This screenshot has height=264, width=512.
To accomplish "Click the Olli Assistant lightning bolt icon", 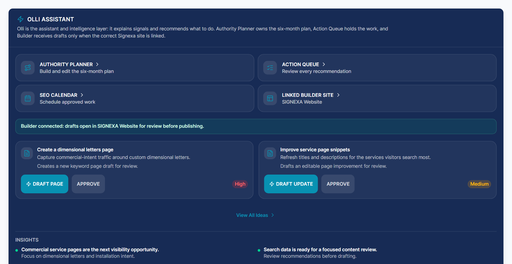I will click(x=20, y=19).
